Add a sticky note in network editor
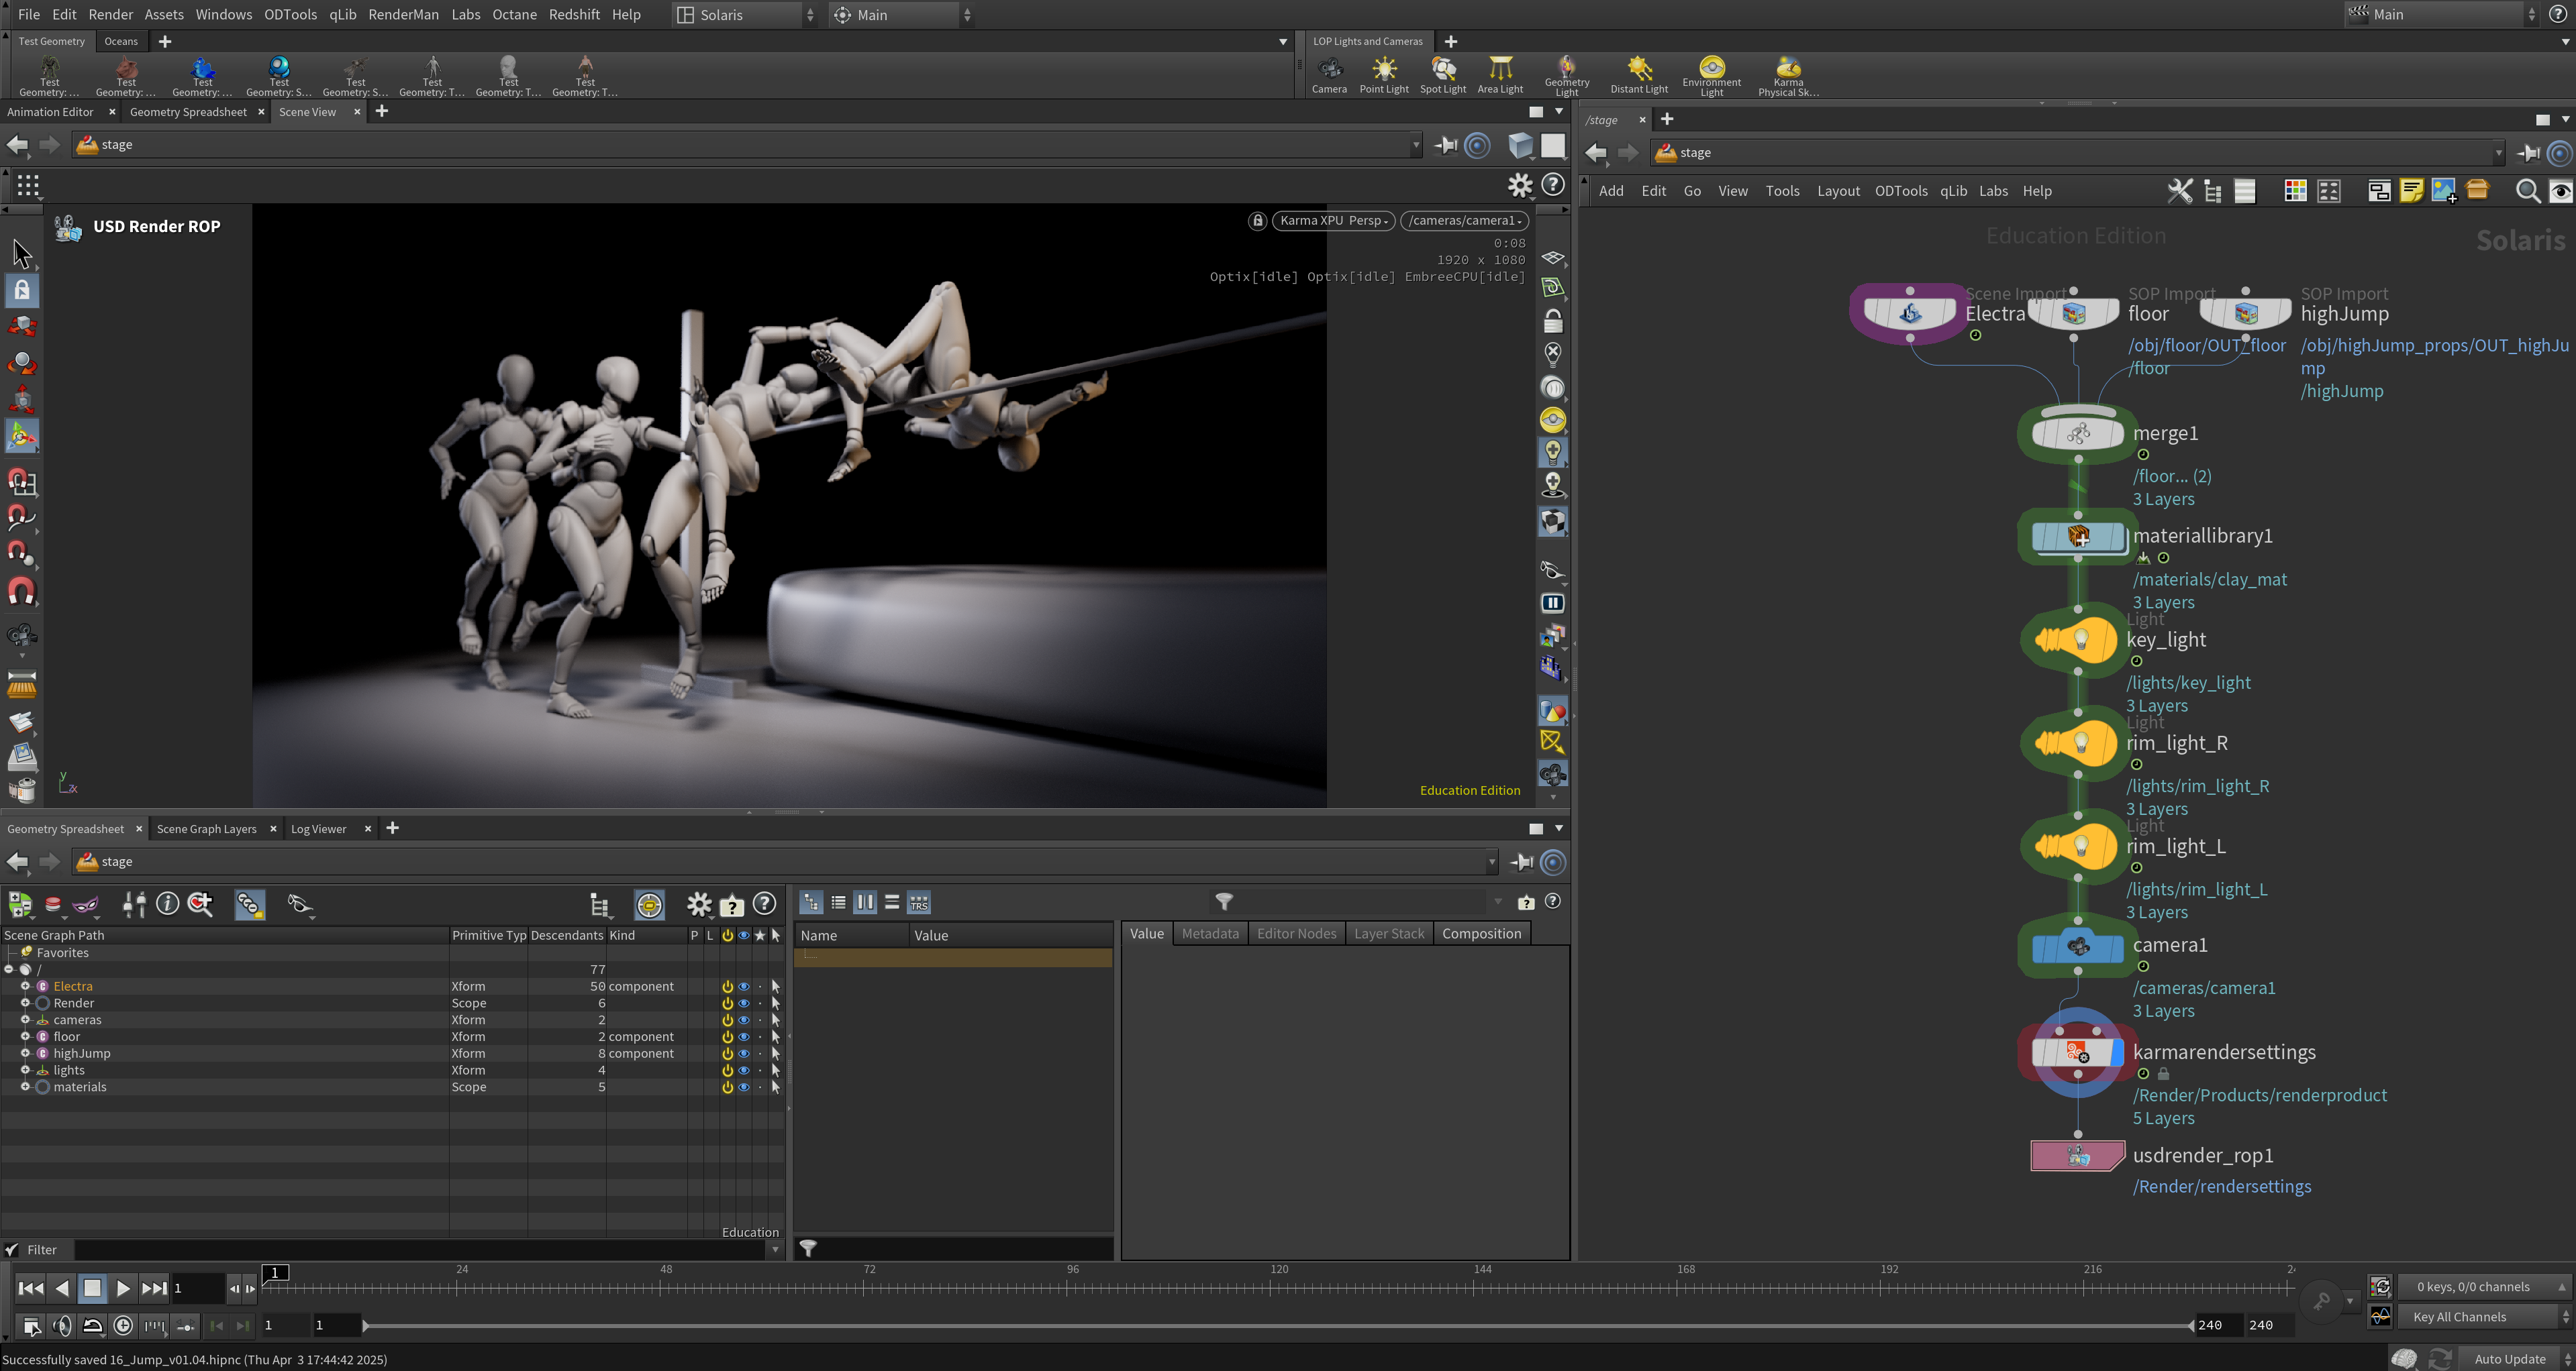Viewport: 2576px width, 1371px height. click(2411, 191)
